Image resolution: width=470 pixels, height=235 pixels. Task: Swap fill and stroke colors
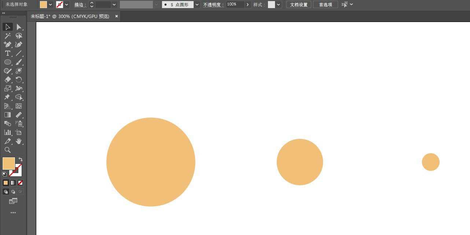(21, 159)
